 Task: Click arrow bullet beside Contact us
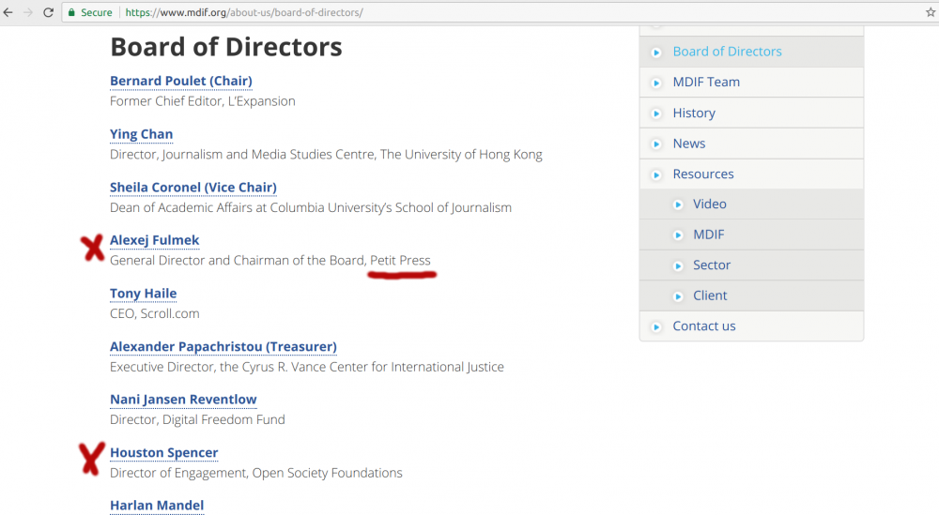coord(656,326)
